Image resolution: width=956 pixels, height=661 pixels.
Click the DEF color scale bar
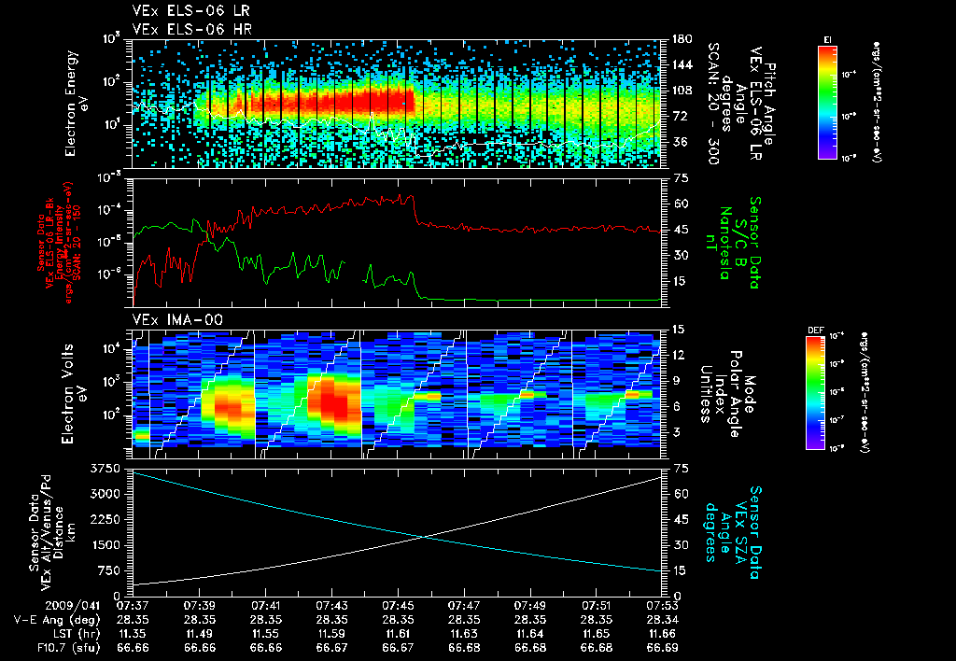(816, 393)
